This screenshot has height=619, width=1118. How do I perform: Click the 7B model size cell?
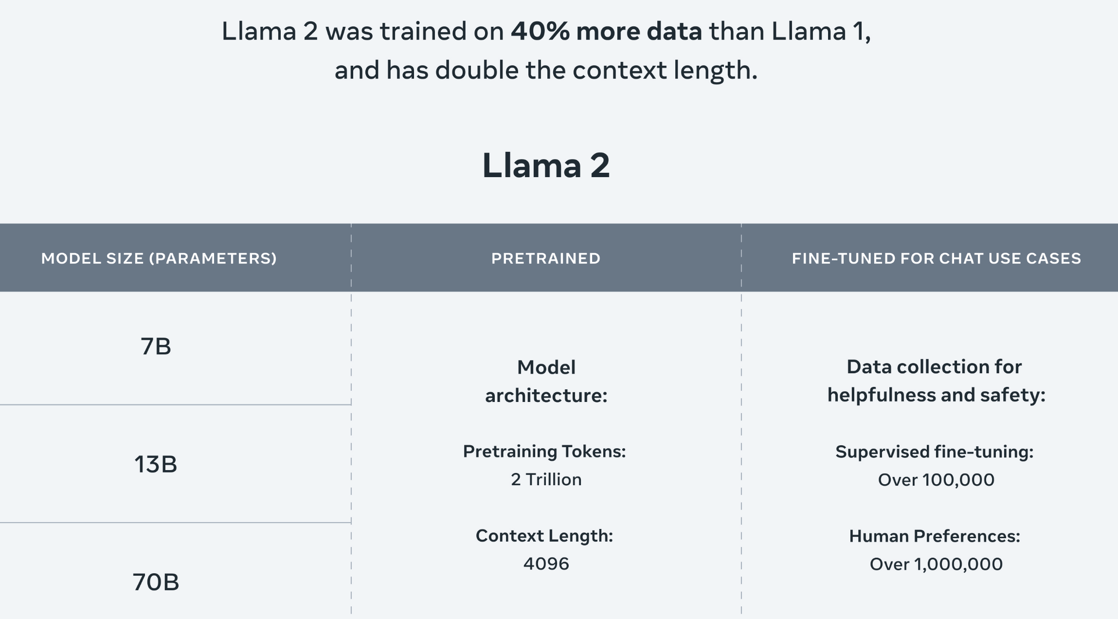[x=156, y=346]
